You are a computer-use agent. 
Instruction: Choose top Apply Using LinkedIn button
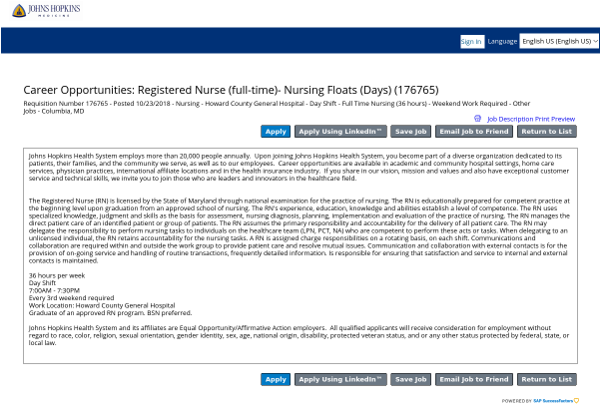click(x=339, y=132)
